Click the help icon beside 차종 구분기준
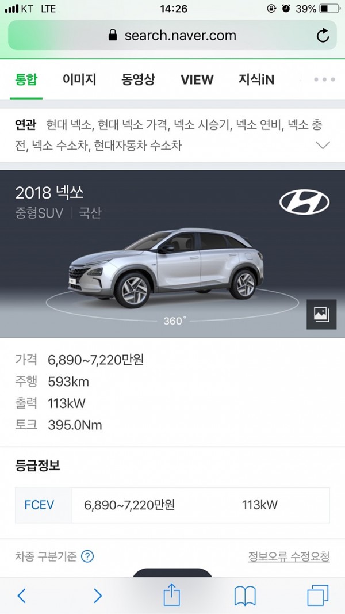 point(87,556)
